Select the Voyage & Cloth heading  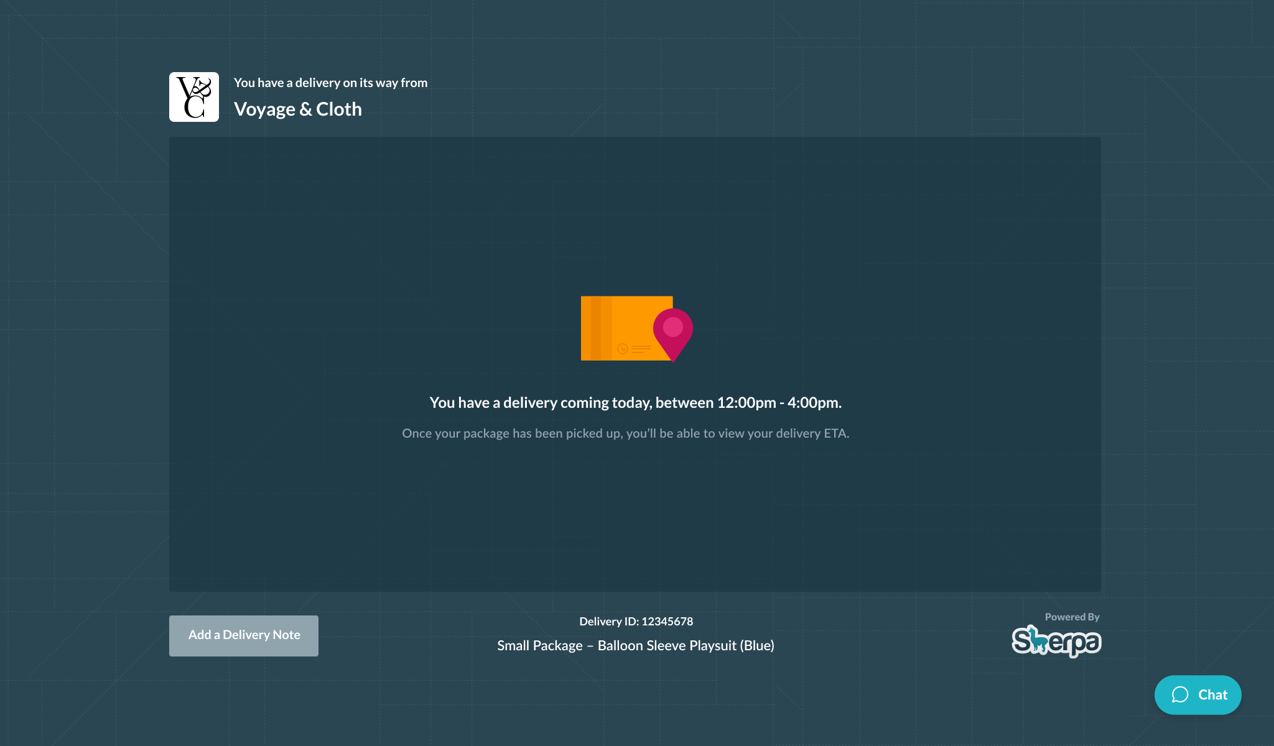(x=297, y=109)
